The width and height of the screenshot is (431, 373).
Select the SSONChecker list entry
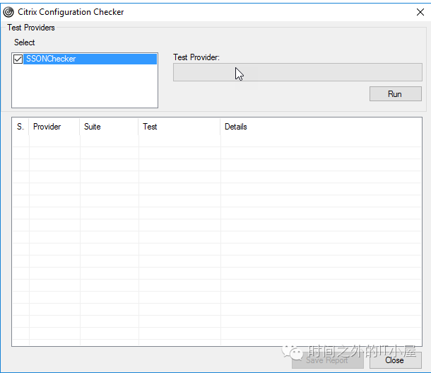tap(90, 59)
